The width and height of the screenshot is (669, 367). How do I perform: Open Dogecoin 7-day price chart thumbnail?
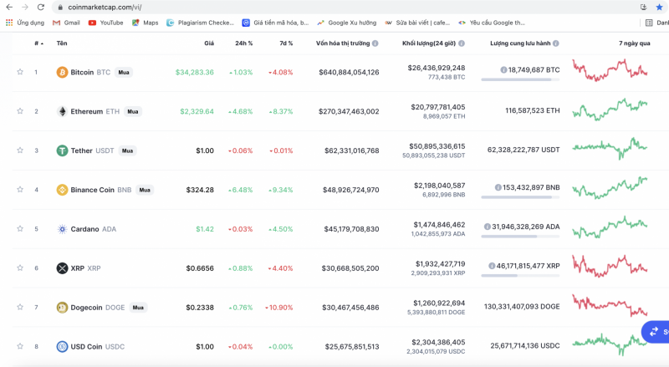tap(610, 305)
